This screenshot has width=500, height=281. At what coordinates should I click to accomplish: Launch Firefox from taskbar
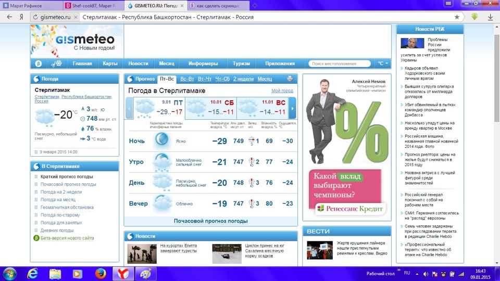pos(100,274)
